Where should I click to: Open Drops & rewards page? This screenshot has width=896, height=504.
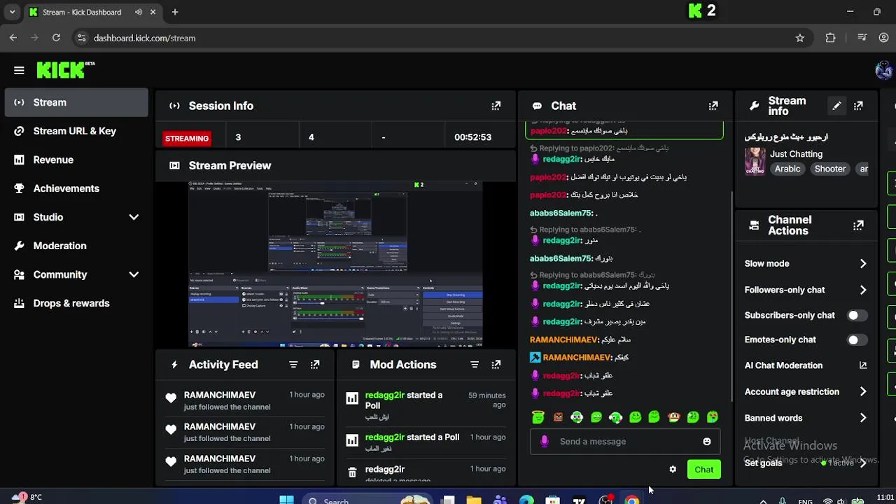tap(76, 303)
